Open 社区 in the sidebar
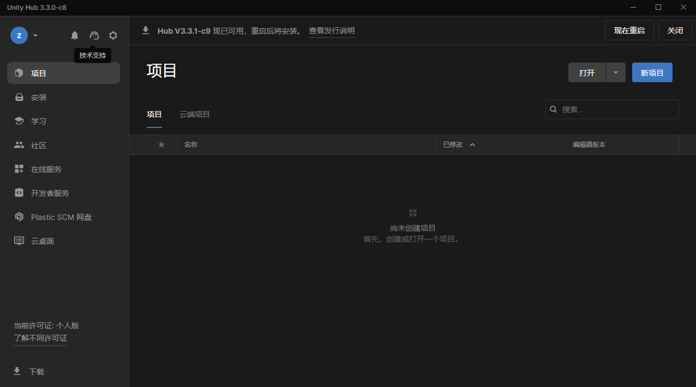The width and height of the screenshot is (696, 387). 63,145
